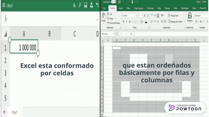Apply the Fill Color bucket
This screenshot has height=117, width=209.
(141, 21)
